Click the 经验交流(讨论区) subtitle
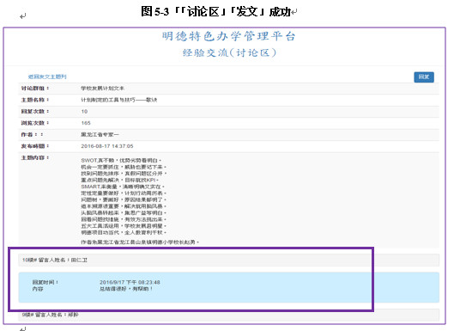The height and width of the screenshot is (331, 454). [x=229, y=52]
